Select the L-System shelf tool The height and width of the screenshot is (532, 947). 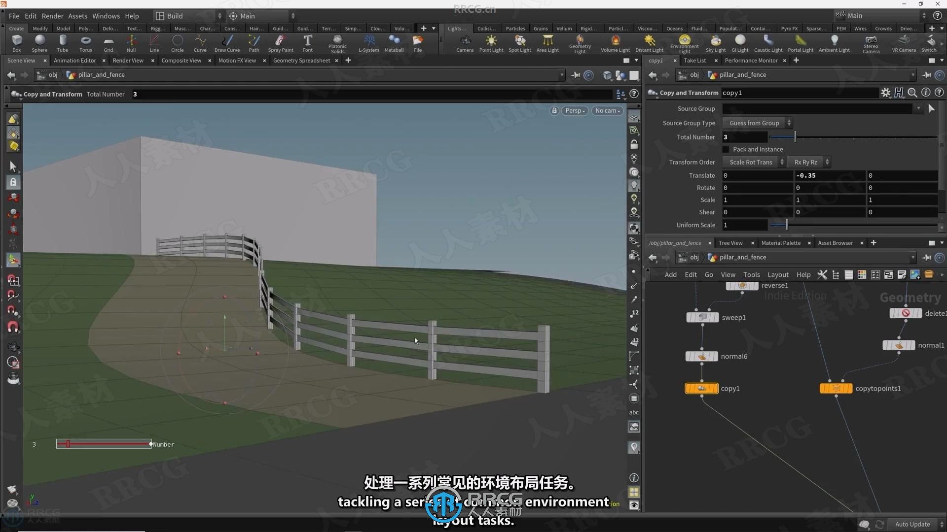click(x=368, y=43)
